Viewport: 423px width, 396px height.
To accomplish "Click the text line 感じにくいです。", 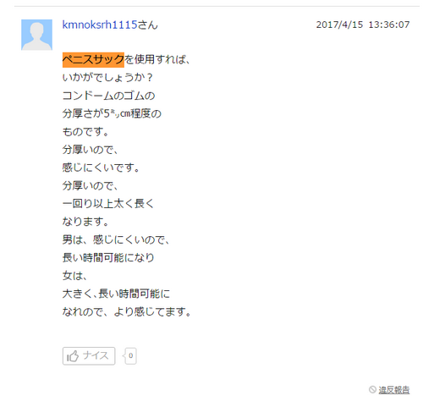I will (x=101, y=168).
